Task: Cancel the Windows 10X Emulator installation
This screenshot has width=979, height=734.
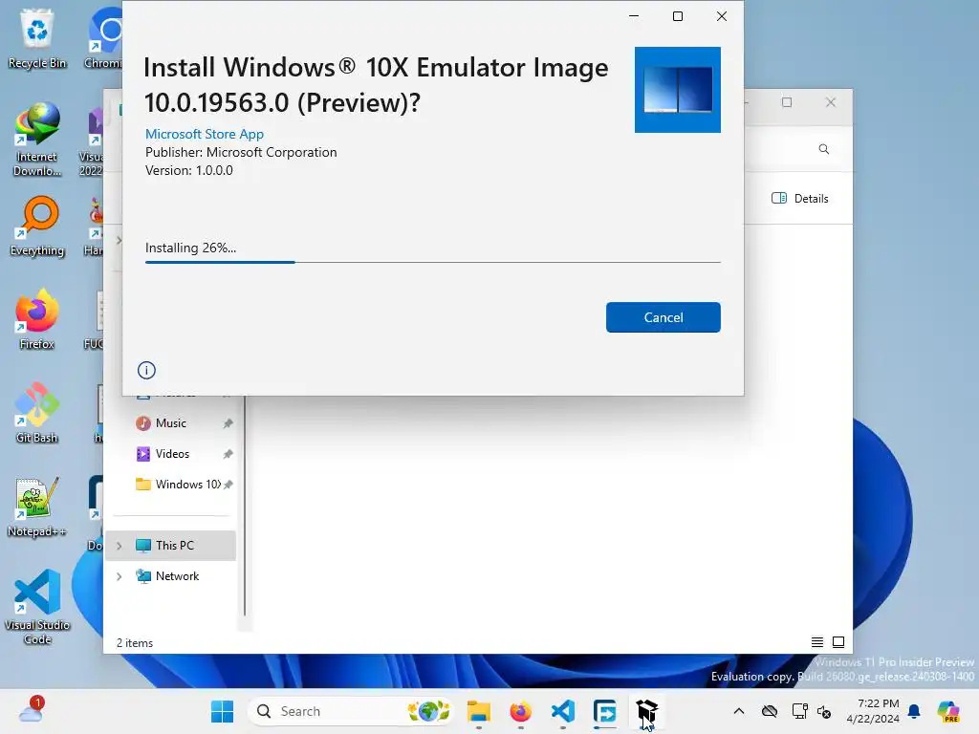Action: (x=664, y=317)
